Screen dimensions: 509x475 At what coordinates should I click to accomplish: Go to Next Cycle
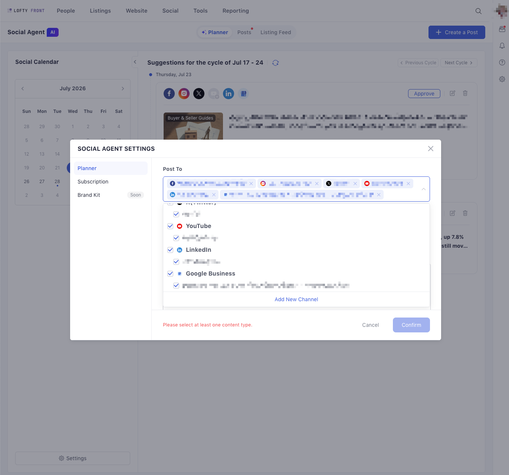pyautogui.click(x=459, y=63)
